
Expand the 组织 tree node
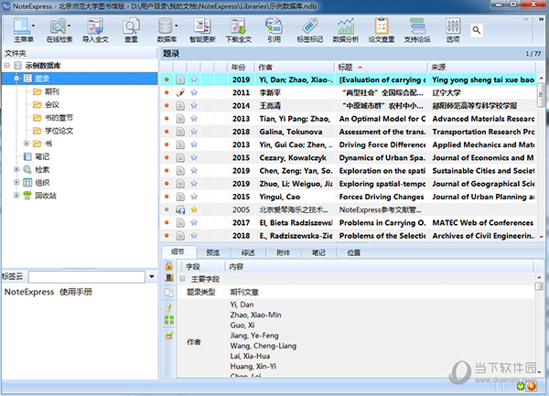[16, 182]
